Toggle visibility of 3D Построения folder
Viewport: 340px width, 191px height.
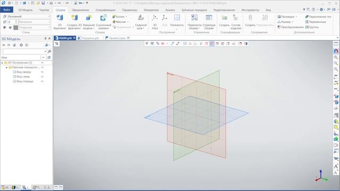pos(42,63)
